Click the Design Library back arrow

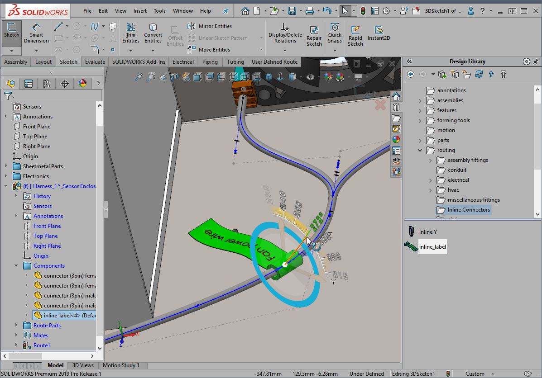(x=411, y=74)
